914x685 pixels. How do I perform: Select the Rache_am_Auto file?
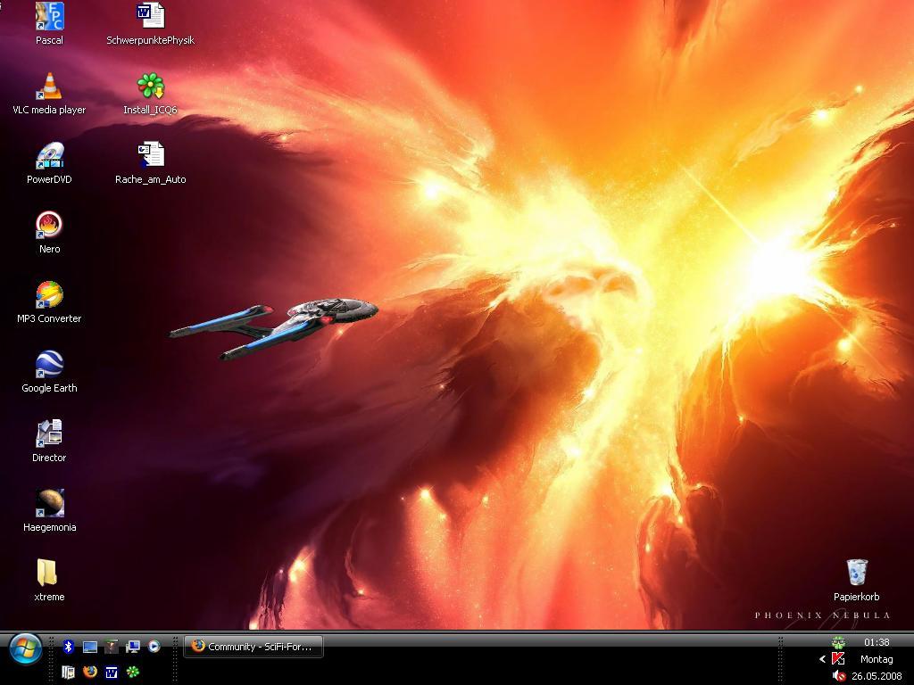(150, 156)
